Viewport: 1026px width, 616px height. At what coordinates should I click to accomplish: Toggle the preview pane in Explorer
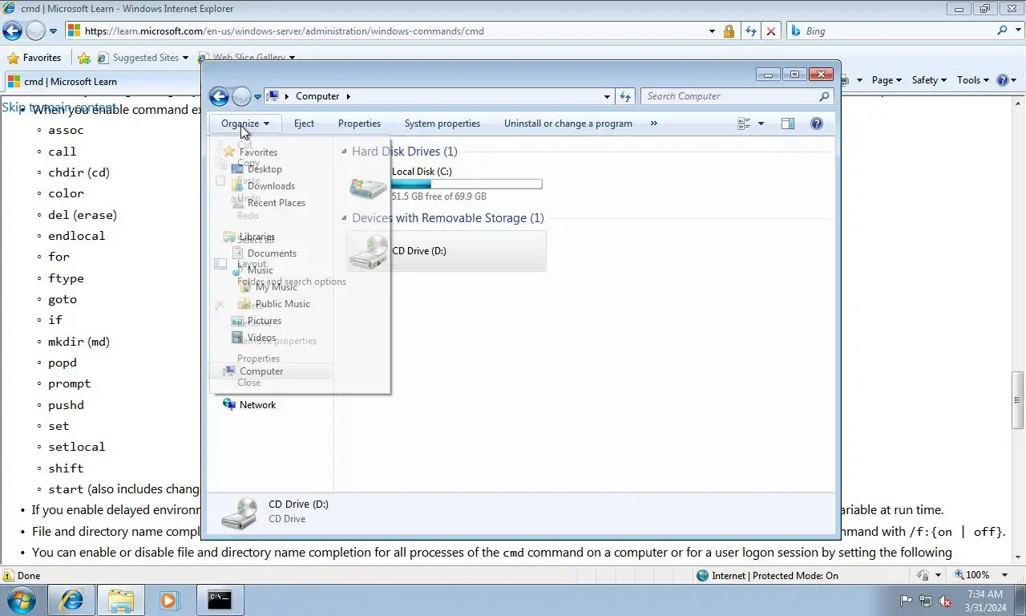[x=788, y=124]
